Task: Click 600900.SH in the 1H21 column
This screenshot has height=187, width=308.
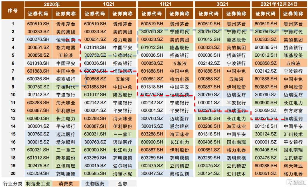Action: click(x=152, y=142)
